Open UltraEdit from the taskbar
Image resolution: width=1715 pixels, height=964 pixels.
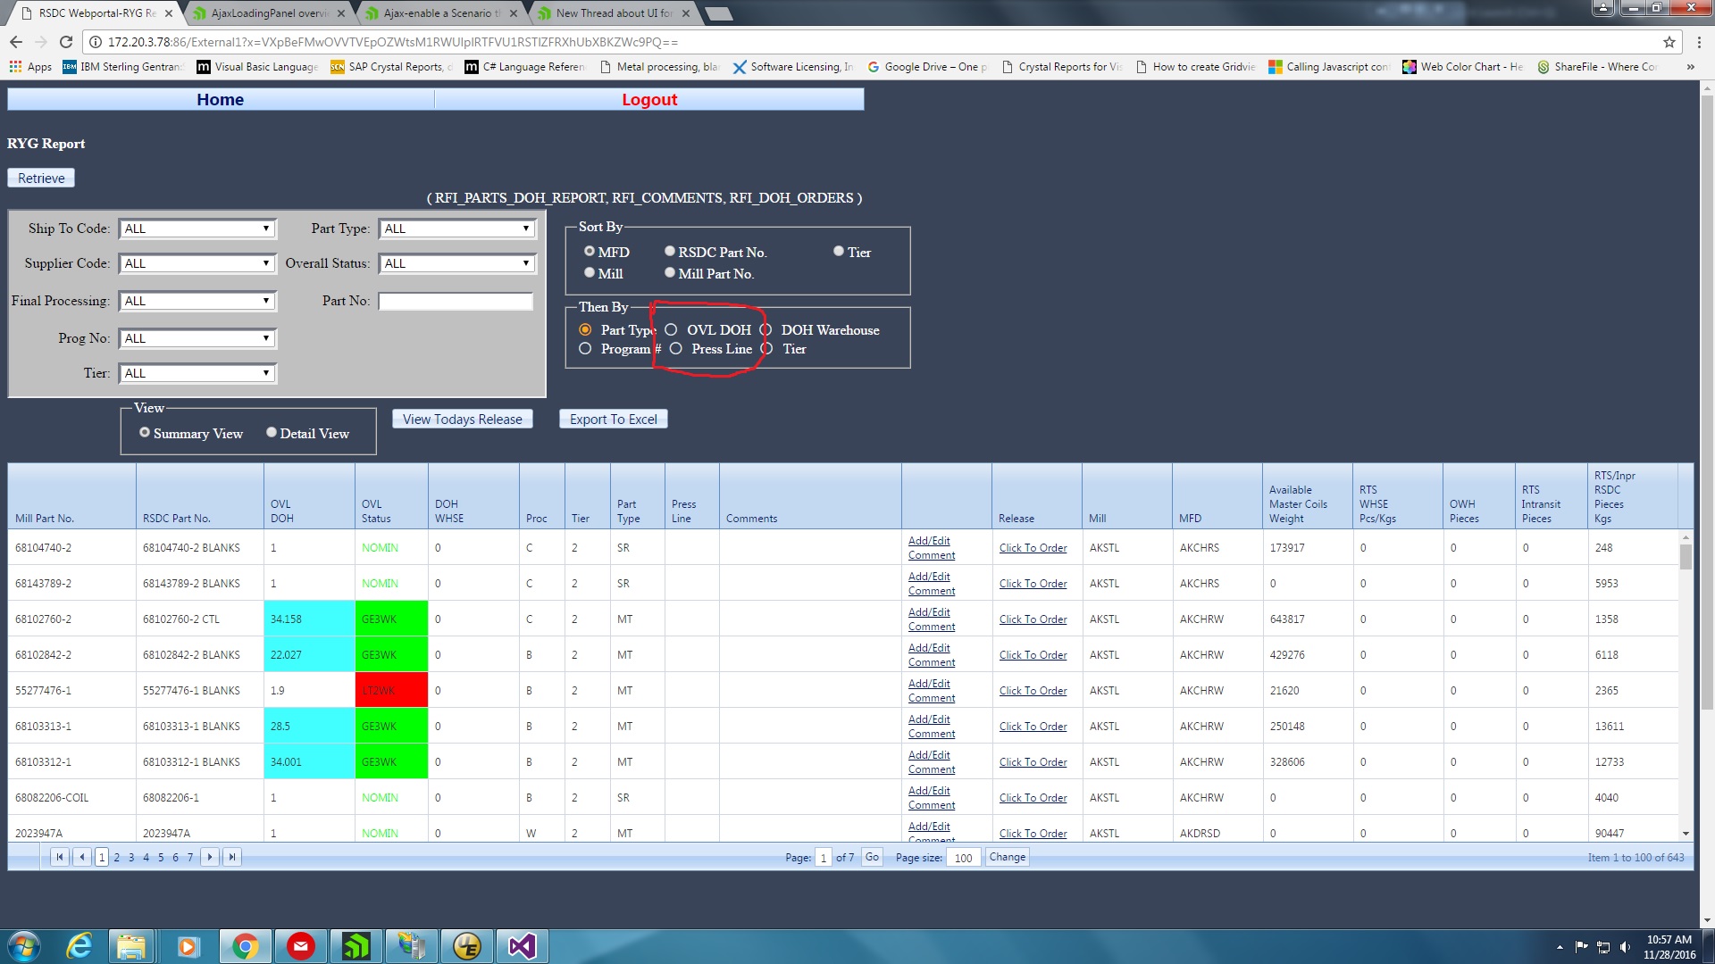click(x=466, y=946)
